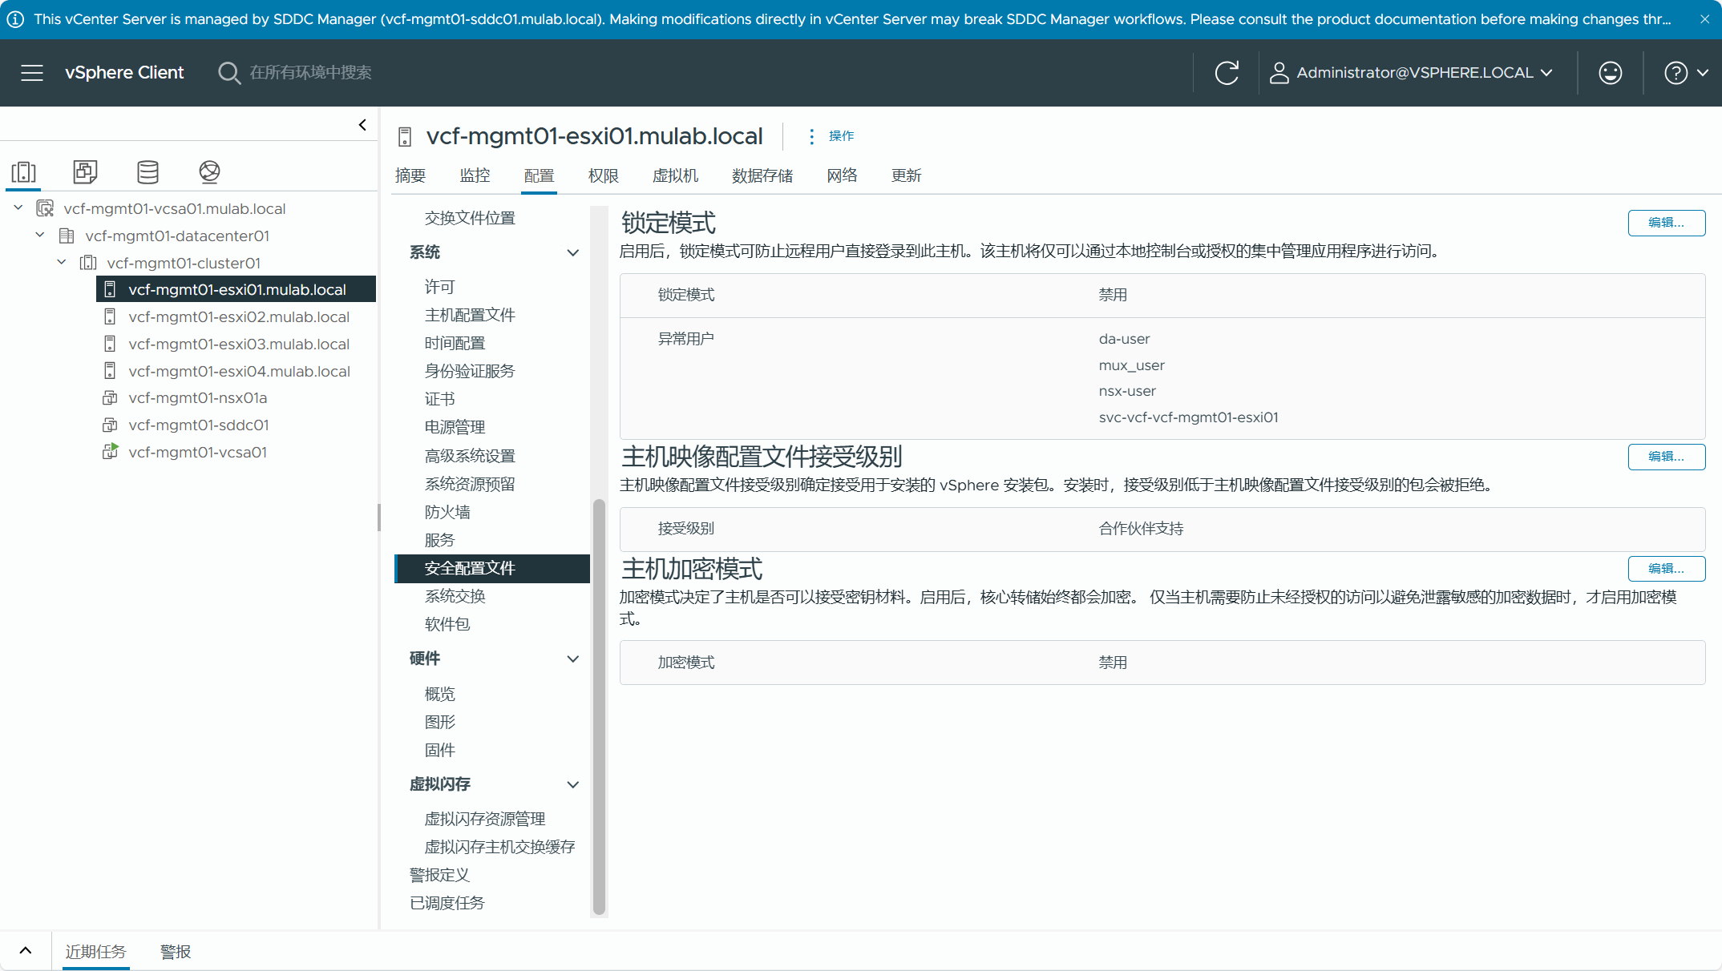Click the global search magnifier icon
The image size is (1722, 971).
coord(228,73)
